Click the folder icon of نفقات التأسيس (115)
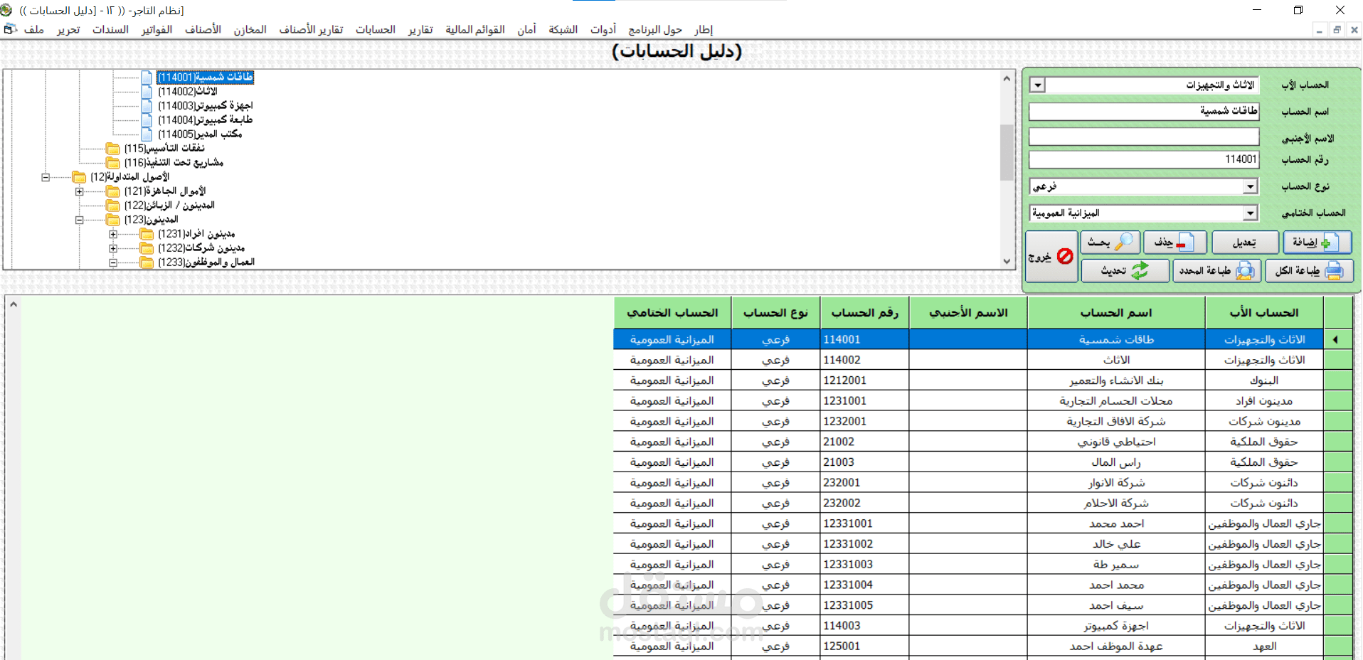 point(113,149)
